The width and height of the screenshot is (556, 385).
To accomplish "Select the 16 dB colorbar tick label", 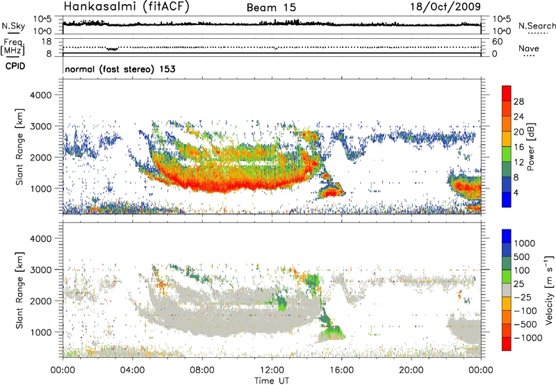I will point(518,147).
